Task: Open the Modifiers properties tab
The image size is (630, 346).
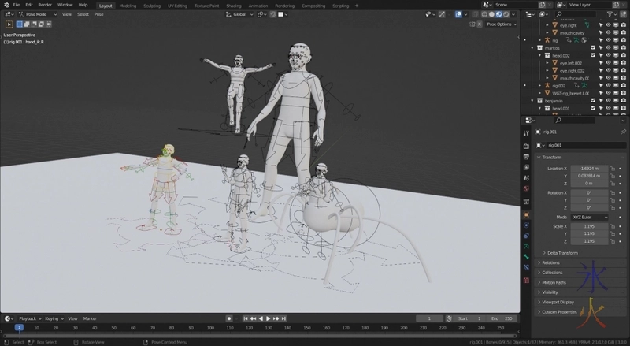Action: click(x=526, y=224)
